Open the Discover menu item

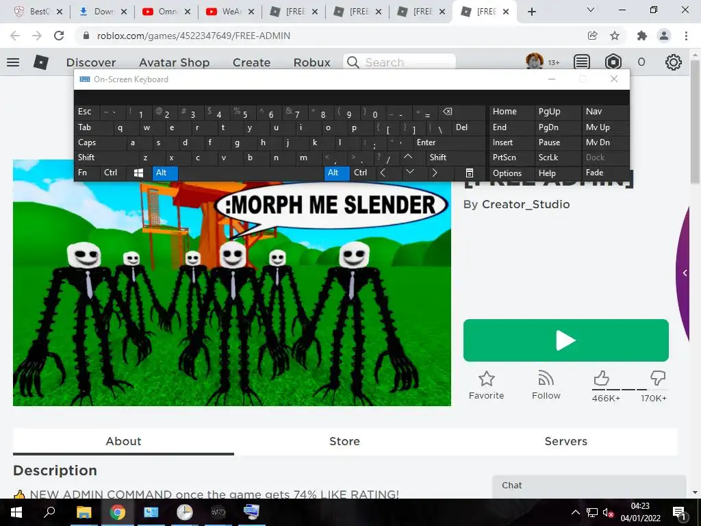click(91, 62)
